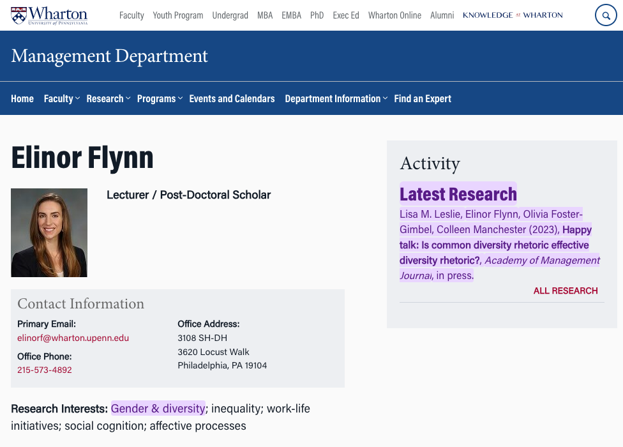The image size is (623, 447).
Task: Select the Latest Research heading
Action: [x=458, y=194]
